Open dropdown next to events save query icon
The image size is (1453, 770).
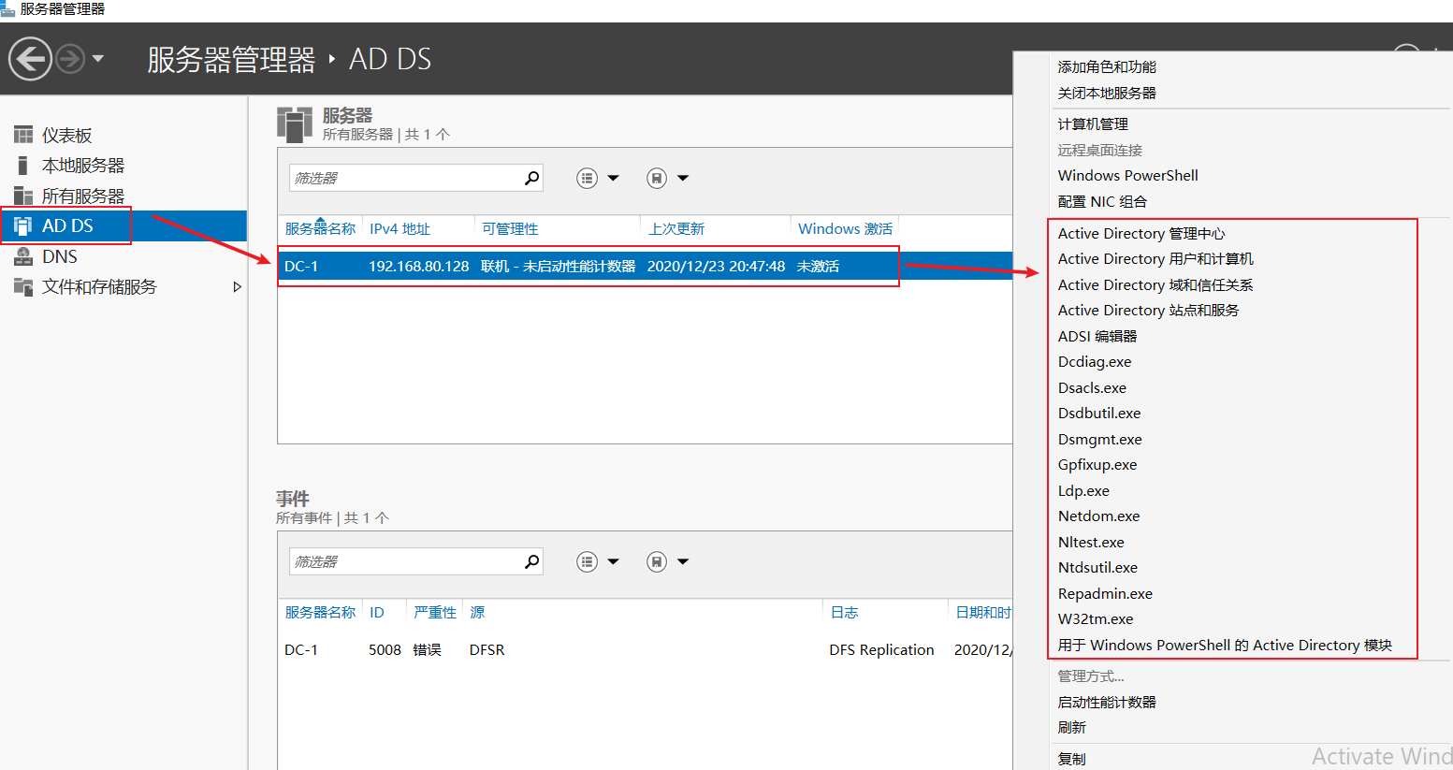(683, 561)
